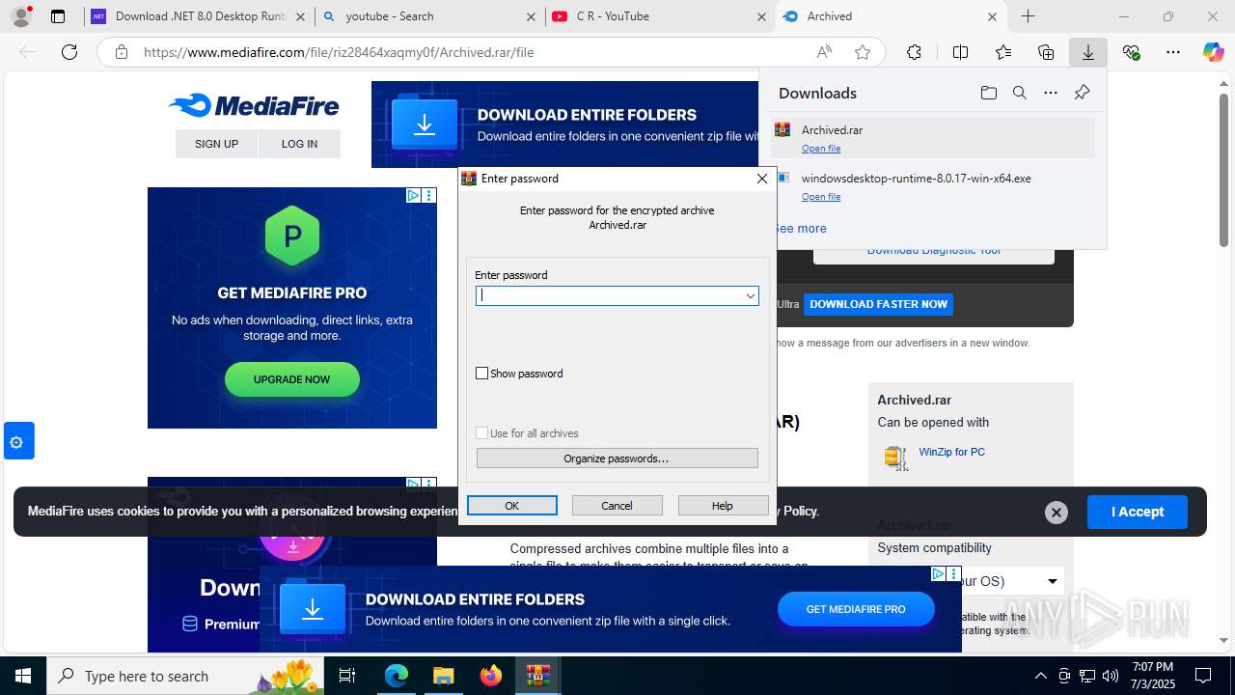
Task: Open the AdChoices icon on Pro ad
Action: pos(413,195)
